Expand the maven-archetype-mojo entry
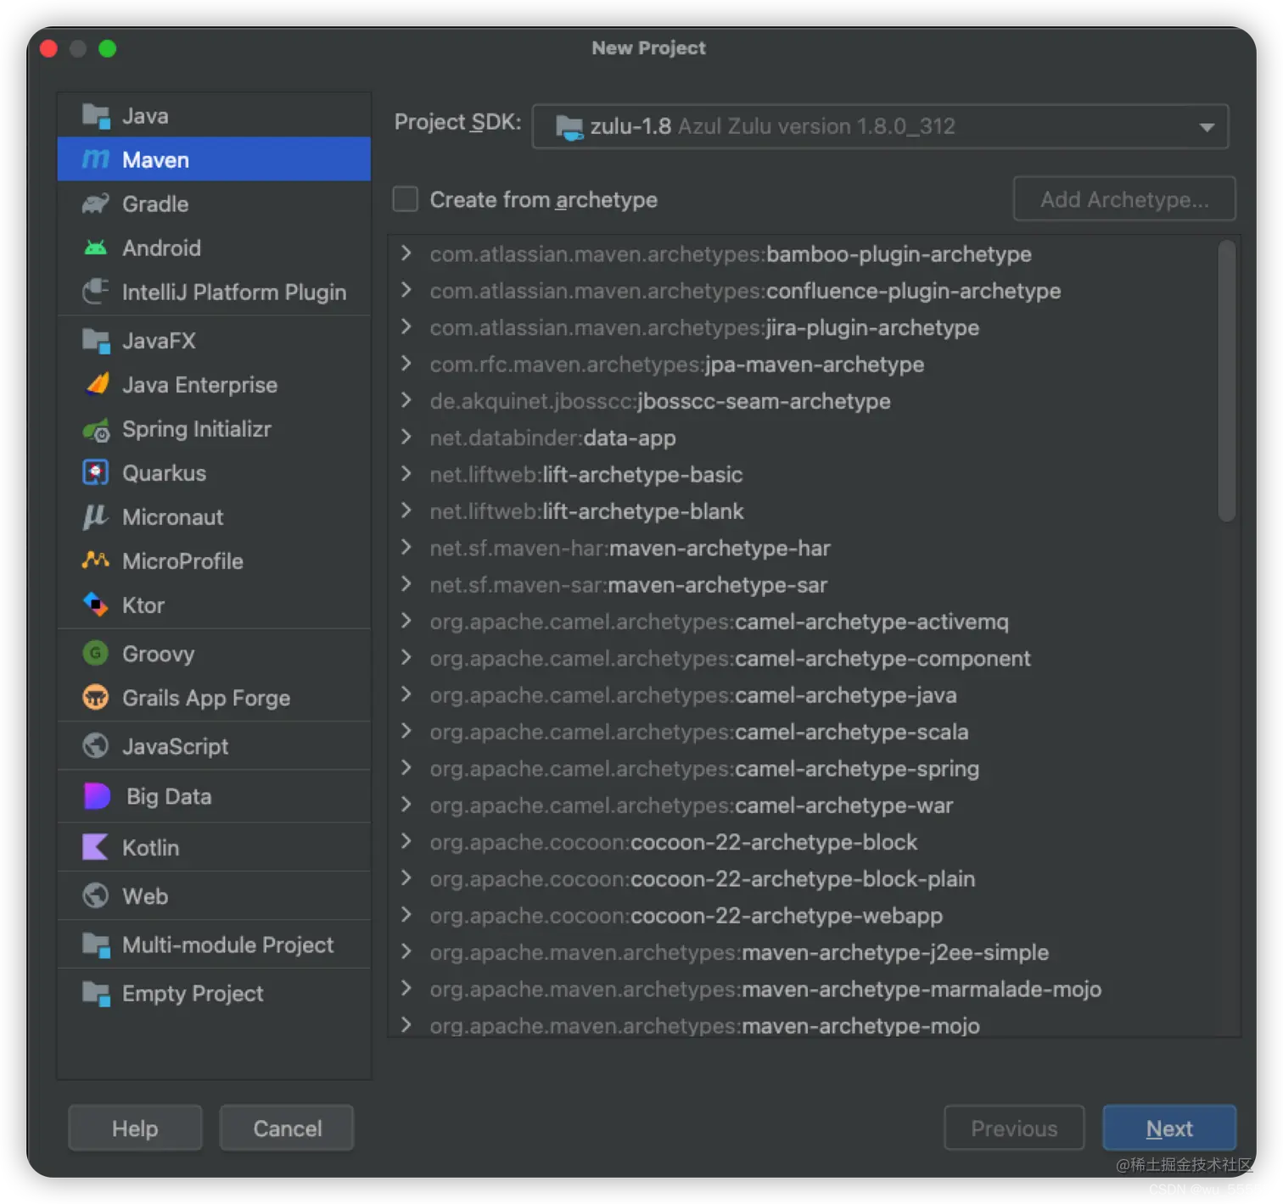1283x1204 pixels. [406, 1025]
